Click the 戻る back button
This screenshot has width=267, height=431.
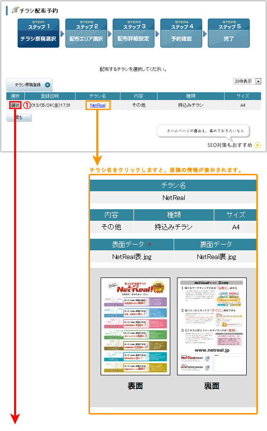click(x=19, y=118)
